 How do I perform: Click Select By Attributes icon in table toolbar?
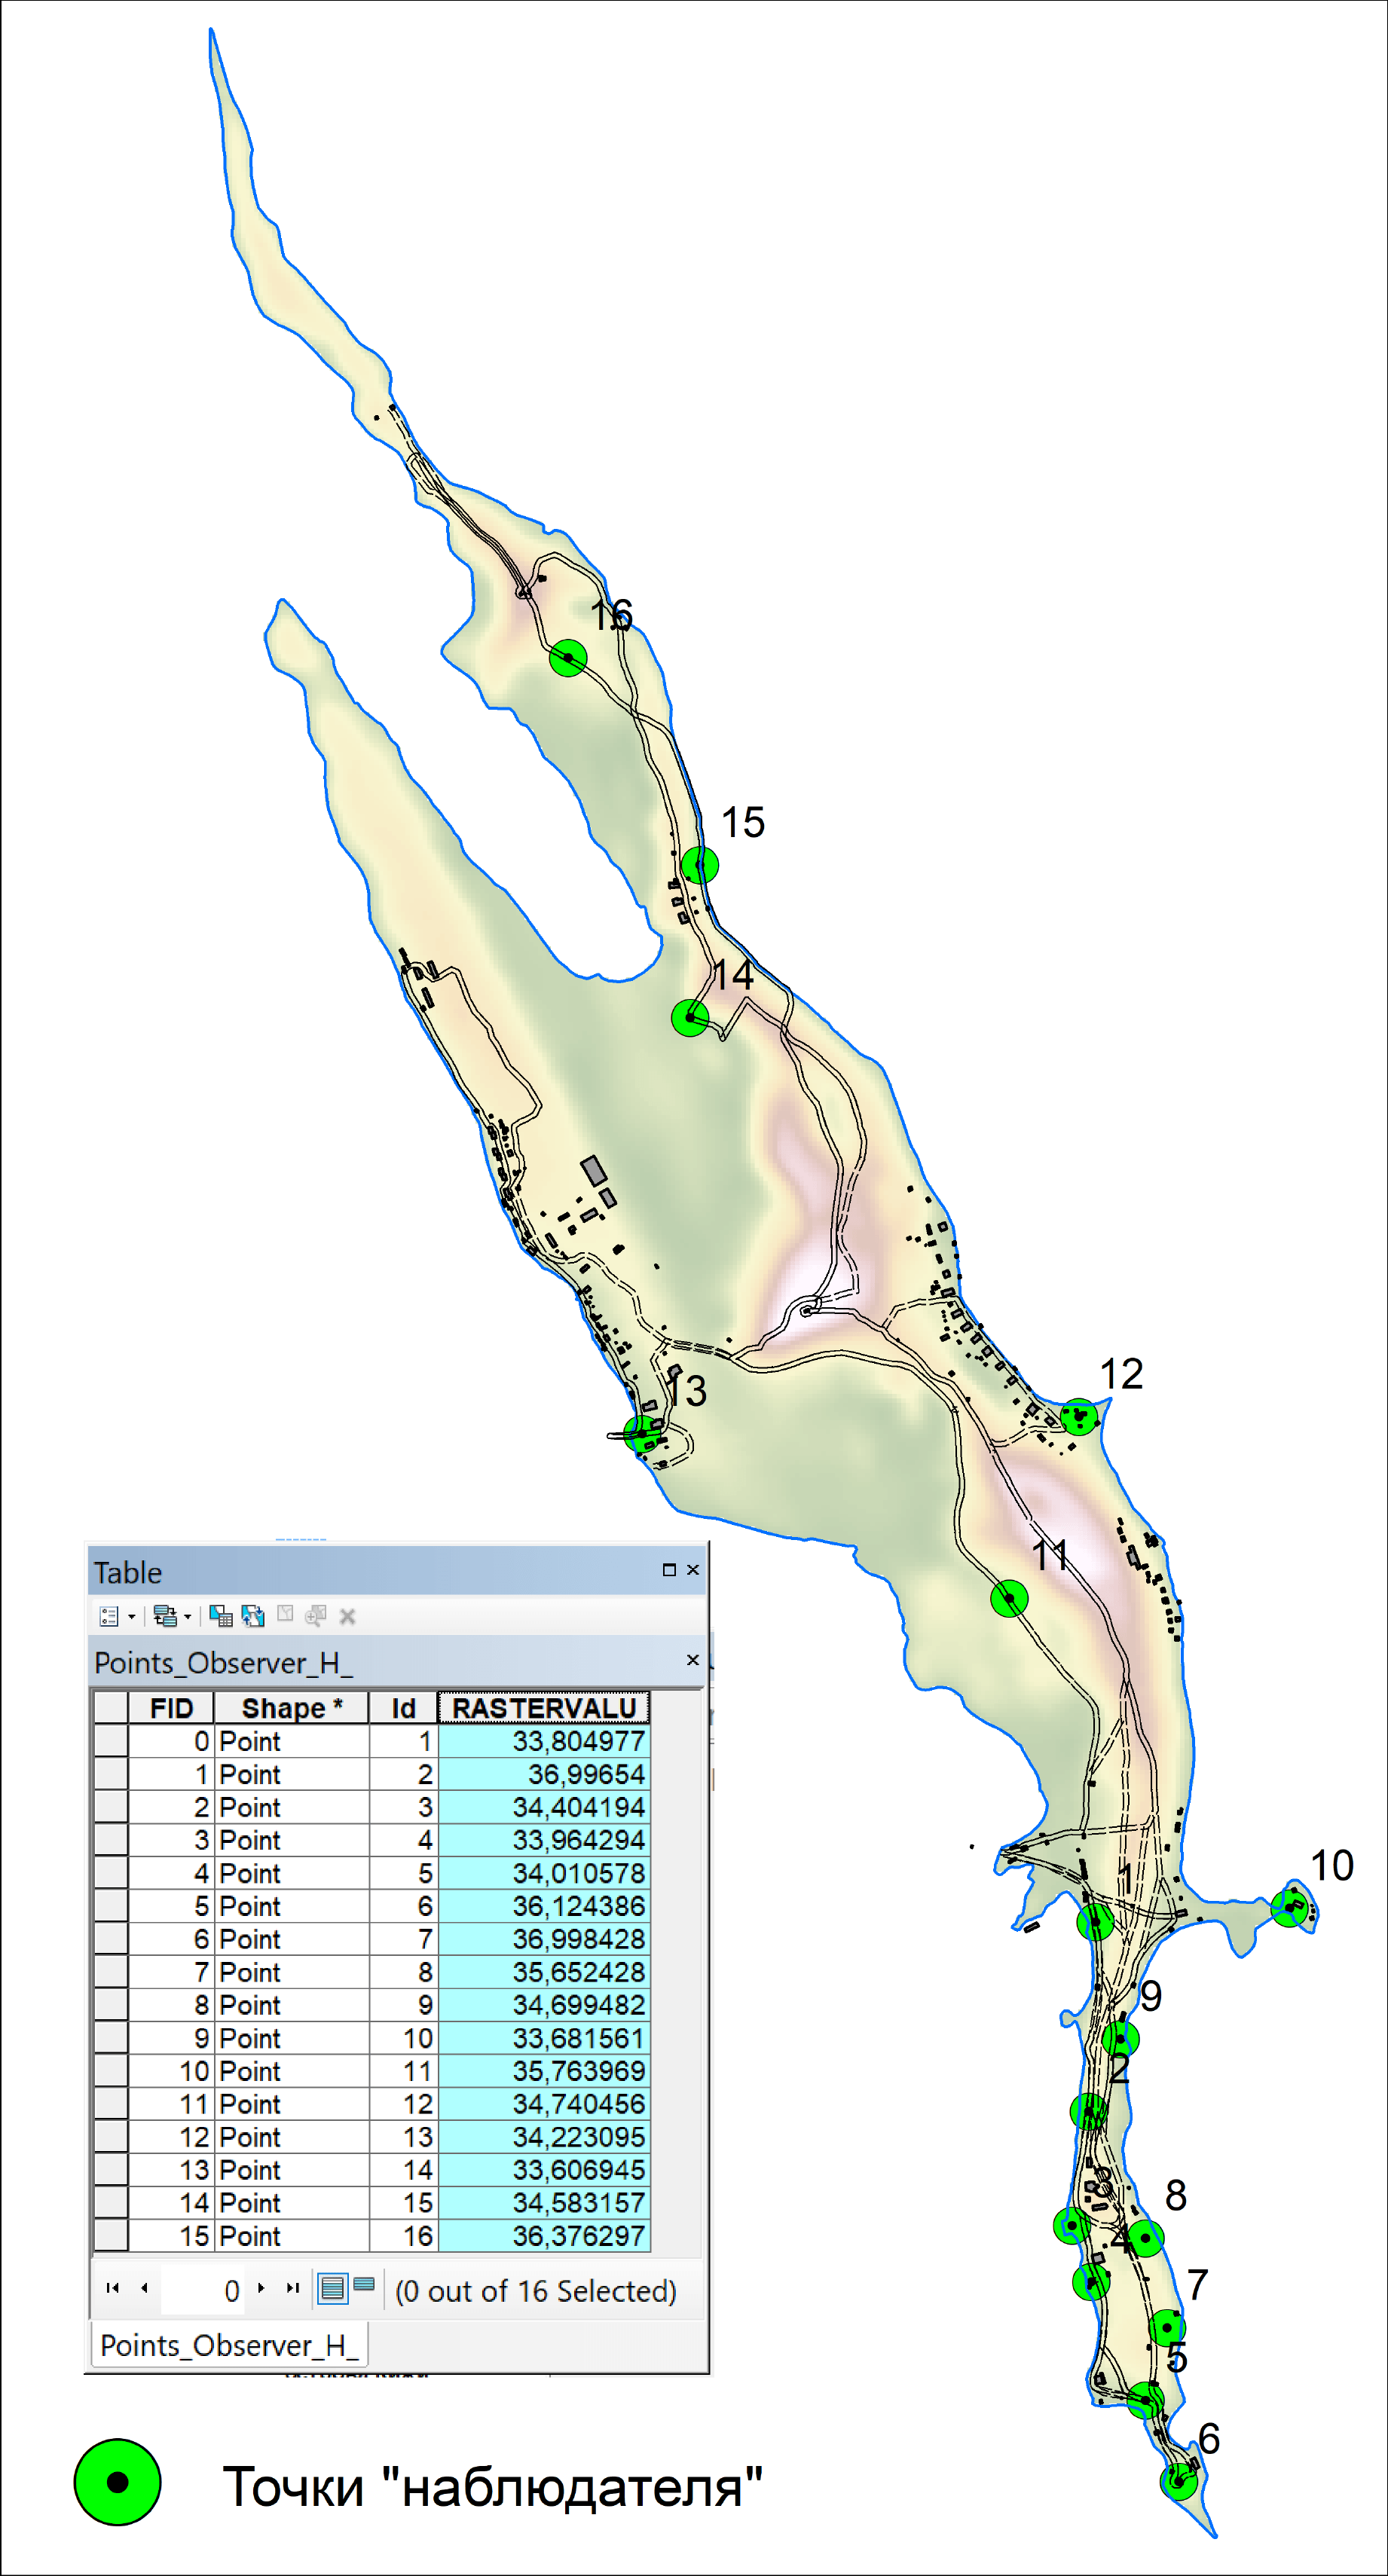pos(220,1616)
